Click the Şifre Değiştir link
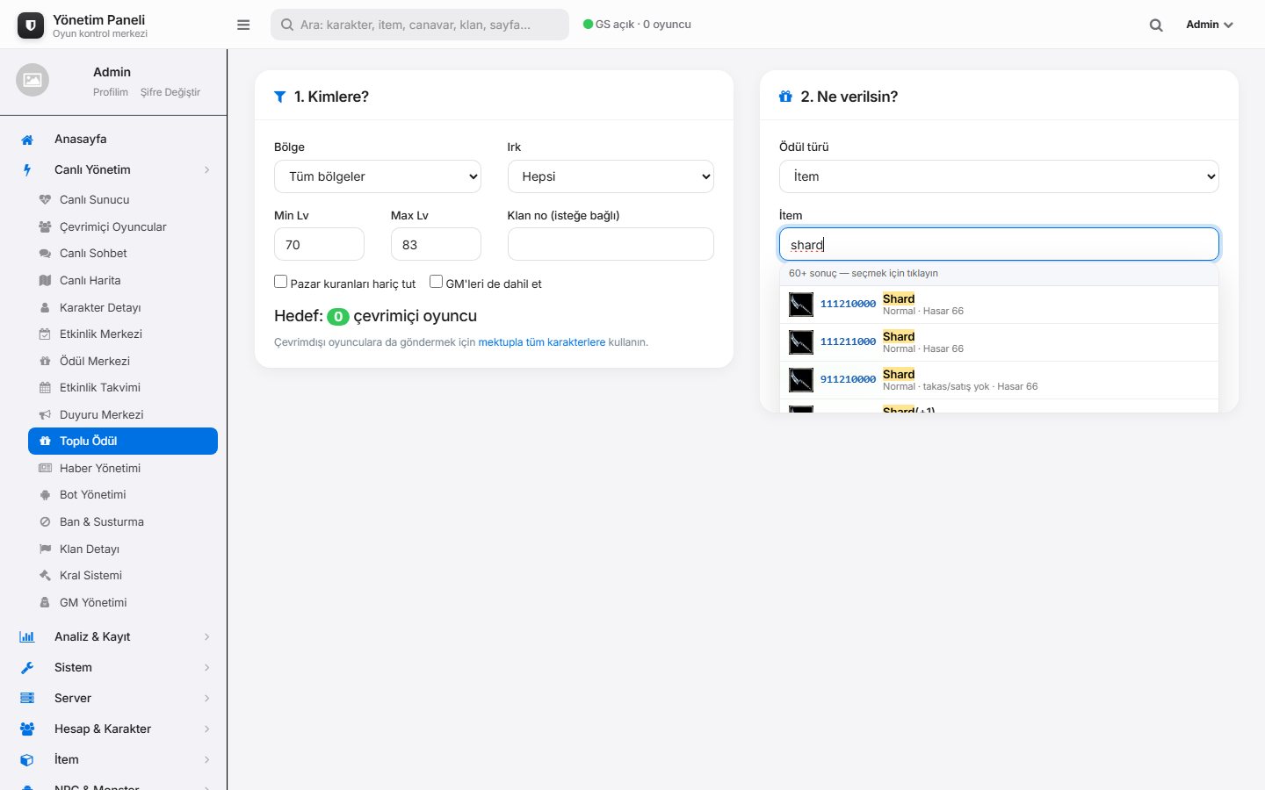 pos(170,92)
